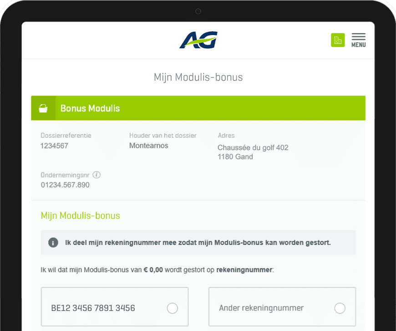Open the green building icon in the header
396x331 pixels.
coord(337,40)
